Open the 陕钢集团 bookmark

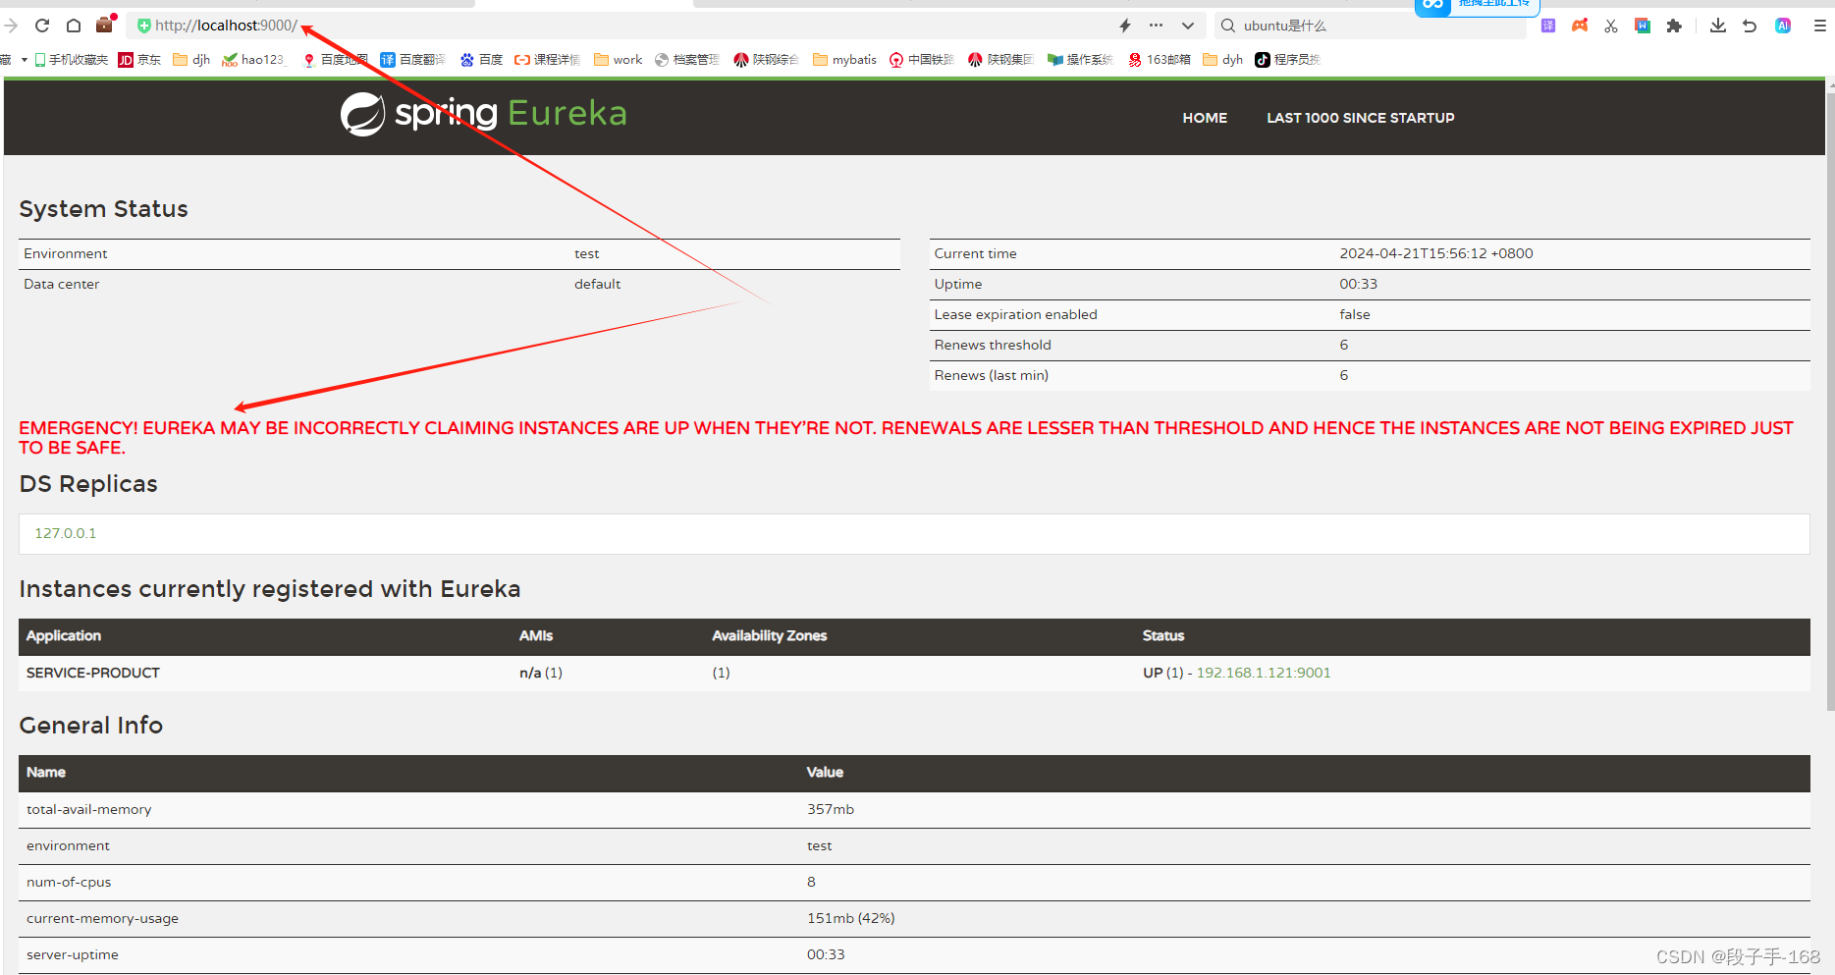point(1000,60)
